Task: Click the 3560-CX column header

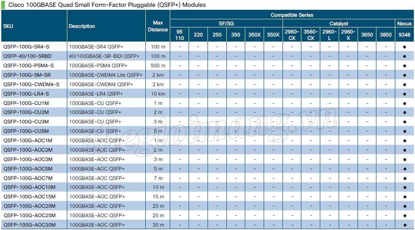Action: click(311, 35)
